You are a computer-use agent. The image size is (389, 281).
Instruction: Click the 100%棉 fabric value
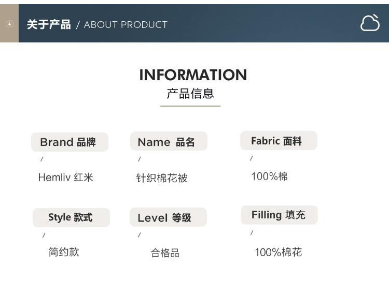(x=269, y=176)
